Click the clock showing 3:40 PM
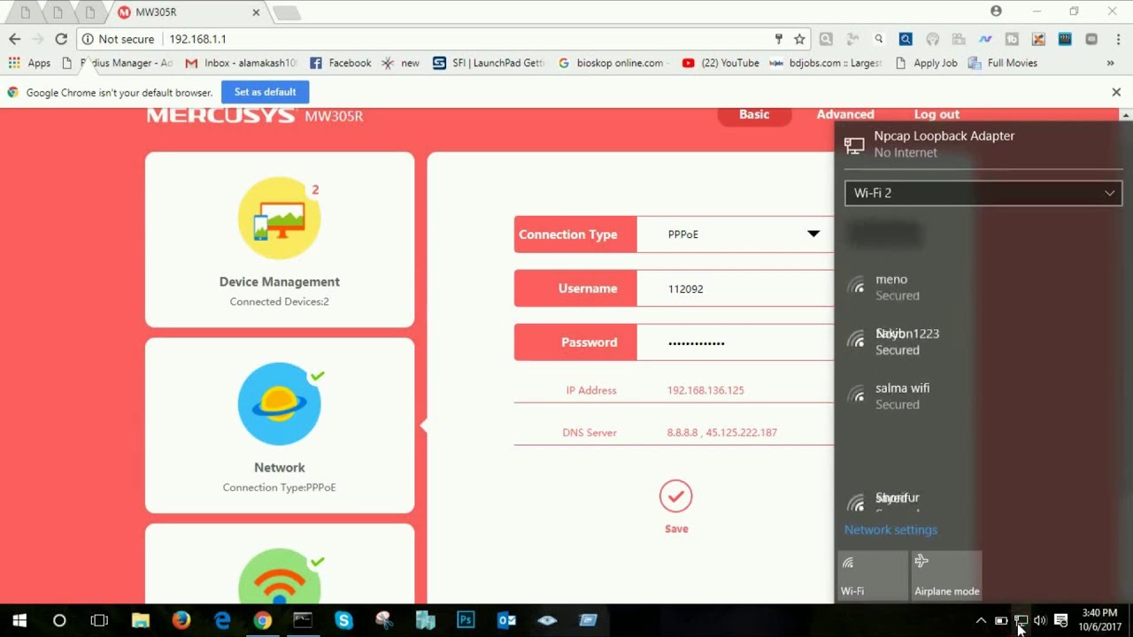The width and height of the screenshot is (1133, 637). point(1099,613)
